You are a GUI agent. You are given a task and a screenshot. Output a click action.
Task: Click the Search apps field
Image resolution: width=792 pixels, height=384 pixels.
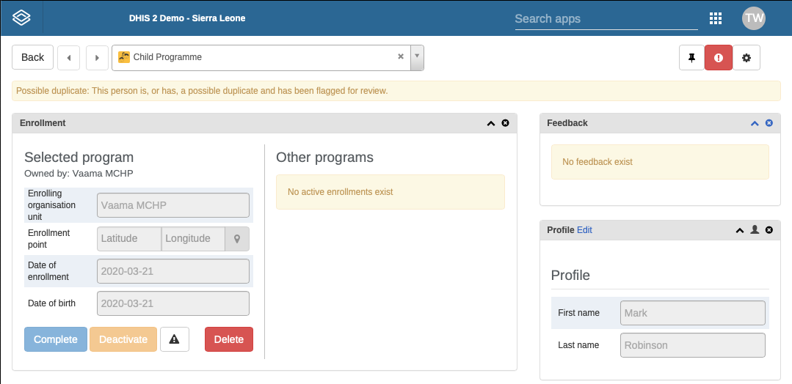[606, 19]
